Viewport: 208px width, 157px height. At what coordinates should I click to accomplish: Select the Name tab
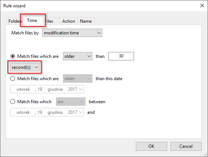point(86,21)
